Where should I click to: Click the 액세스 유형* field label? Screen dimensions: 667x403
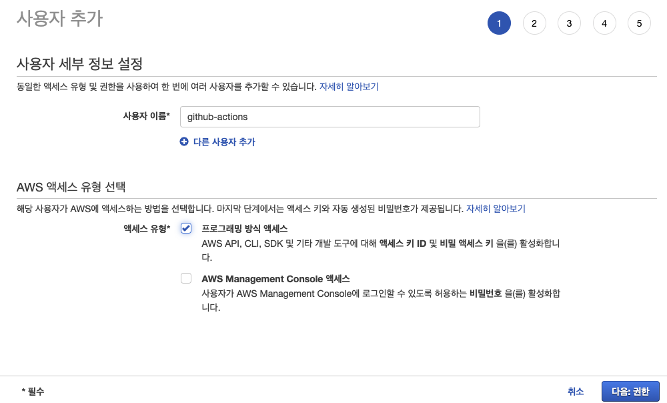[x=146, y=229]
